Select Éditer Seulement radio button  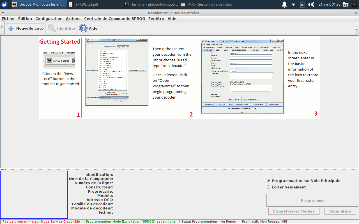286,187
